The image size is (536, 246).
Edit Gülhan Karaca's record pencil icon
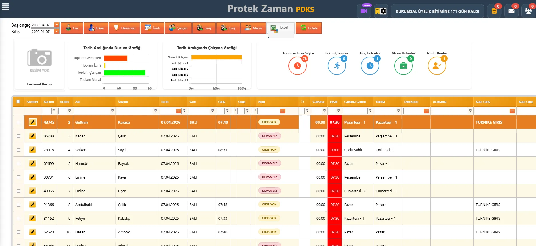pyautogui.click(x=33, y=122)
